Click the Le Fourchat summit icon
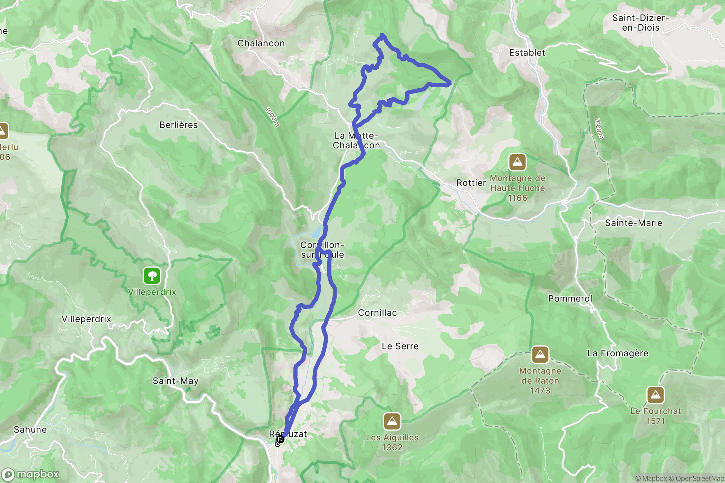This screenshot has width=725, height=483. 655,395
